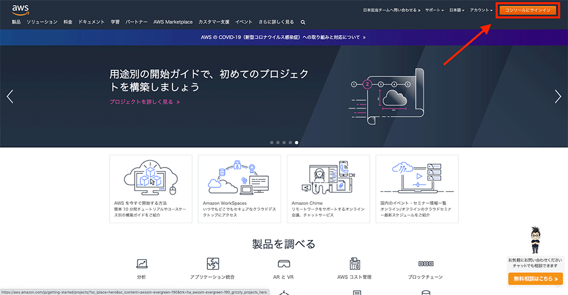Image resolution: width=568 pixels, height=295 pixels.
Task: Click the AWS コスト管理 calculator icon
Action: pyautogui.click(x=354, y=264)
